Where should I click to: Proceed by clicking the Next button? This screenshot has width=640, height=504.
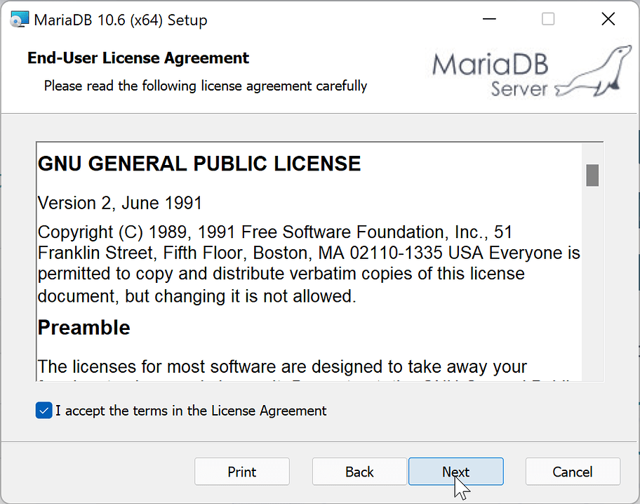pyautogui.click(x=455, y=471)
